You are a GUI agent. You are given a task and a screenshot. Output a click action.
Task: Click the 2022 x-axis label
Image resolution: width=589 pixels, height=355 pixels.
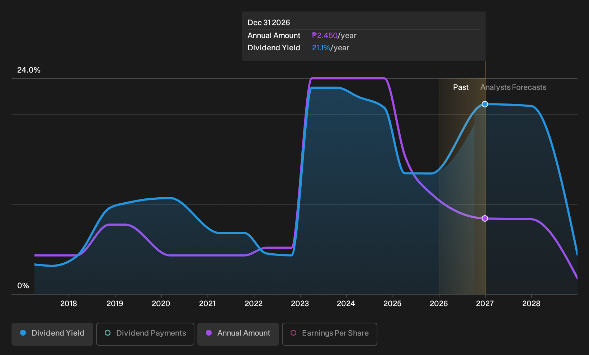coord(254,304)
